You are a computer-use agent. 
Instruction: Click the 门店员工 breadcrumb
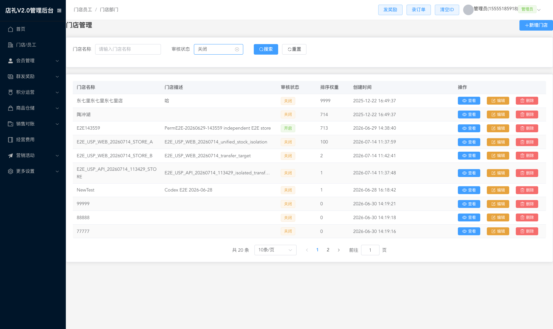point(83,10)
